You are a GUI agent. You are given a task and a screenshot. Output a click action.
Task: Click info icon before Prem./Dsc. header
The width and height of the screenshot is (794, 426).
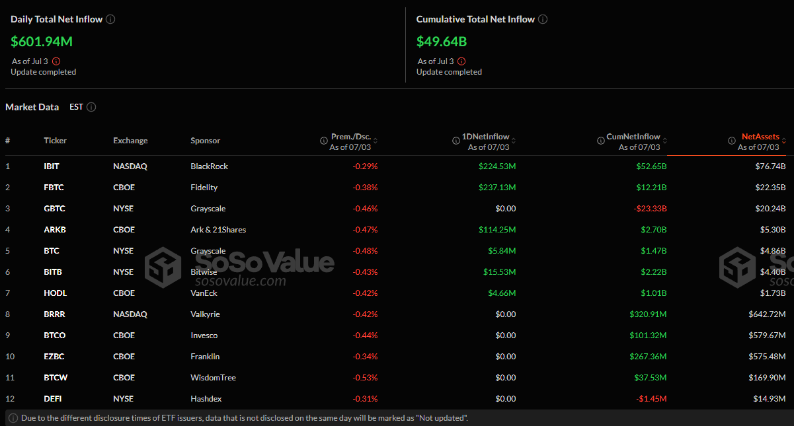point(323,141)
